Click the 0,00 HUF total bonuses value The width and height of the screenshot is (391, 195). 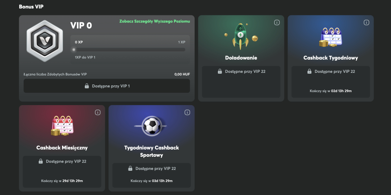(182, 74)
